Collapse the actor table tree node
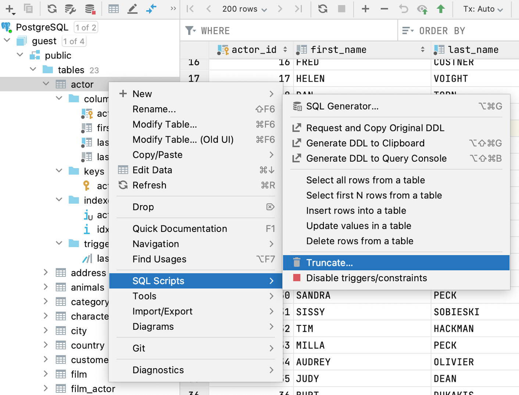Image resolution: width=519 pixels, height=395 pixels. click(45, 84)
